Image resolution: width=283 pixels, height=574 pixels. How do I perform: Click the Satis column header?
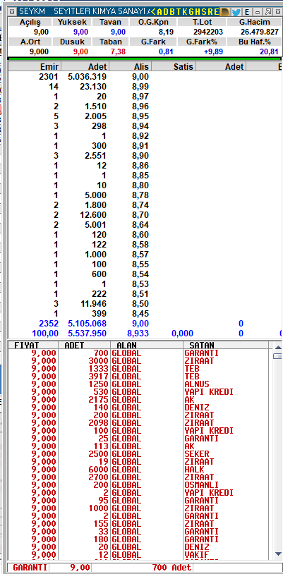(x=174, y=66)
